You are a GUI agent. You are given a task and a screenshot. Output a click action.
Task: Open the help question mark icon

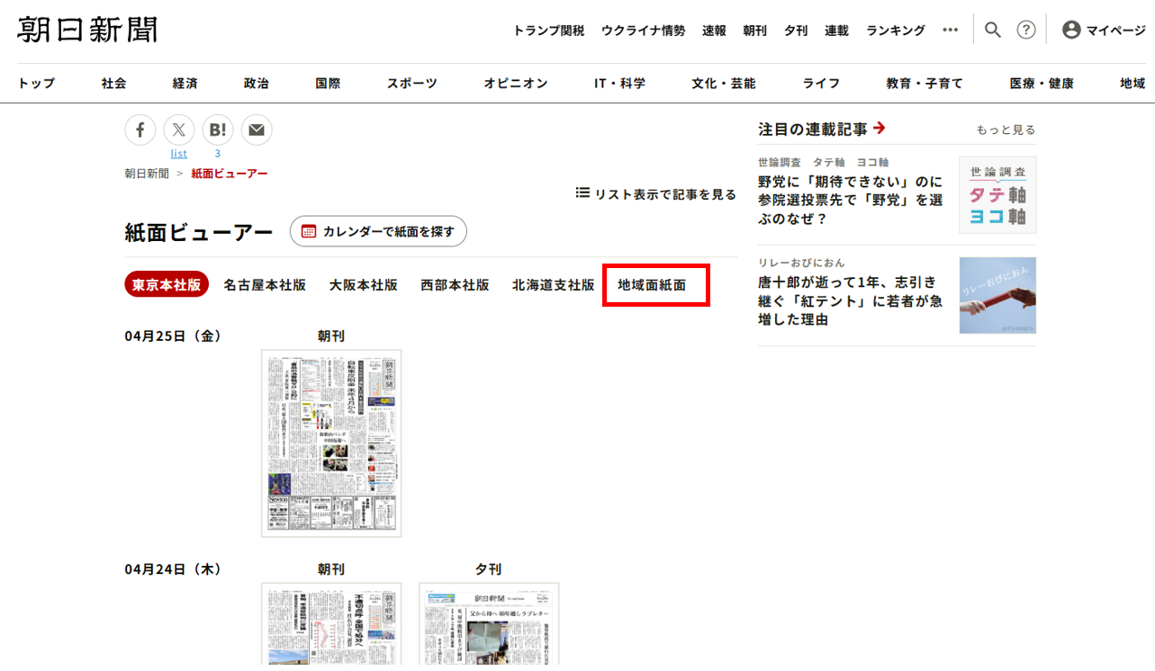click(x=1026, y=30)
